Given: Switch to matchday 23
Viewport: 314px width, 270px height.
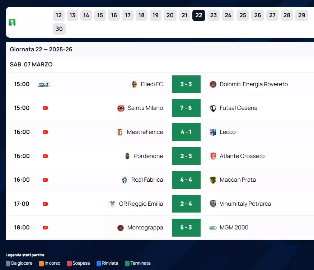Looking at the screenshot, I should 214,15.
